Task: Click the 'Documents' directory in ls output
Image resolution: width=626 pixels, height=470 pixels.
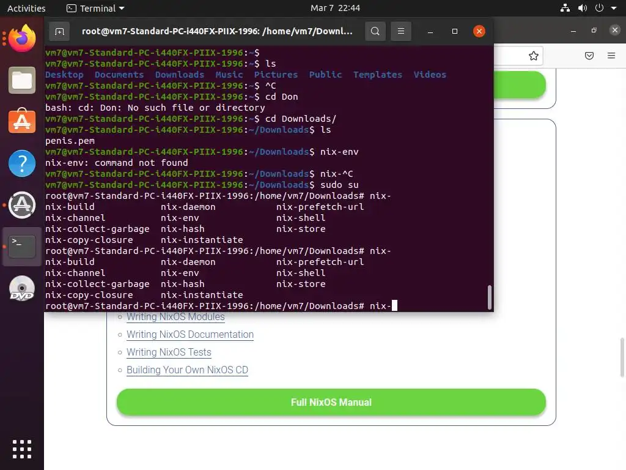Action: pos(119,75)
